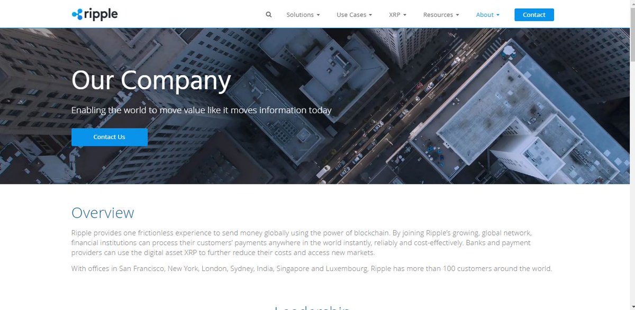635x310 pixels.
Task: Expand the Solutions dropdown caret
Action: click(x=318, y=15)
